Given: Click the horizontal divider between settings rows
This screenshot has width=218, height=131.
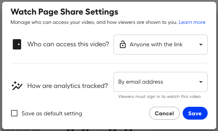Looking at the screenshot, I should click(x=109, y=63).
